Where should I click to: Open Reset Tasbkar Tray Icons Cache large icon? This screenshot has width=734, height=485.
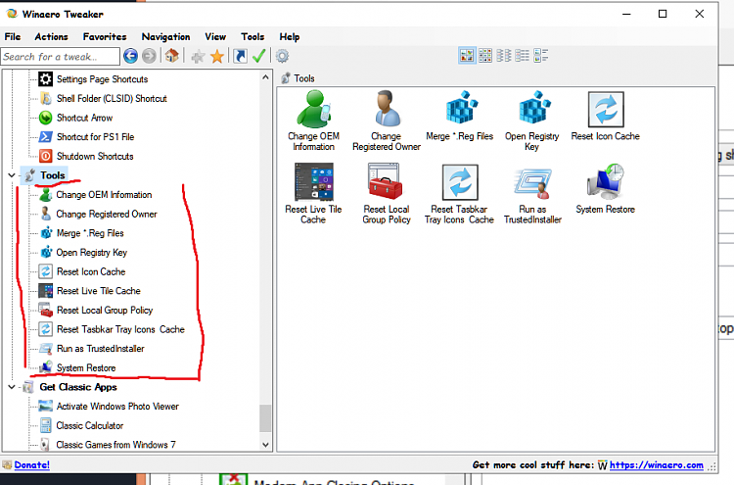coord(460,194)
